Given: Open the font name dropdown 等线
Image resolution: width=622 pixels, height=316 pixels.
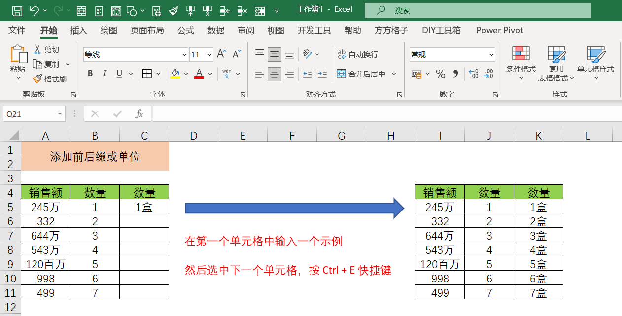Looking at the screenshot, I should pyautogui.click(x=185, y=54).
